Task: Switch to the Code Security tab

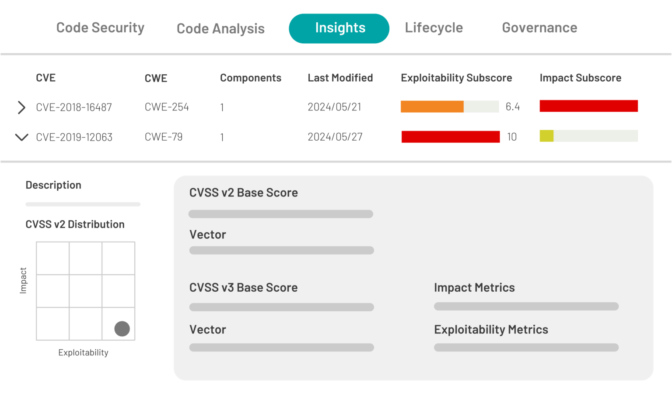Action: point(100,28)
